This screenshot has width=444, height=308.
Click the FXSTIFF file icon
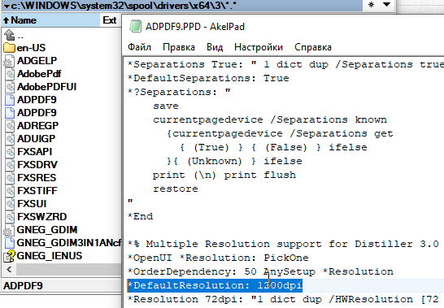[9, 191]
